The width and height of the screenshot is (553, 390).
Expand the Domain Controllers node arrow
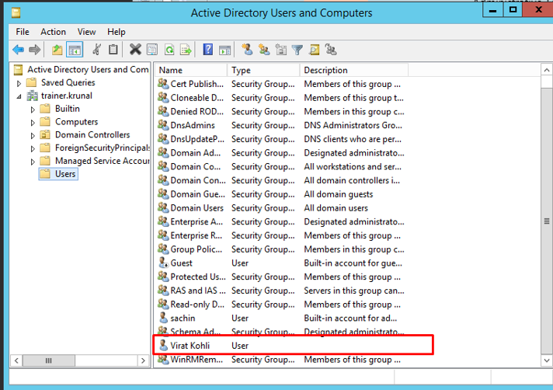pos(33,135)
